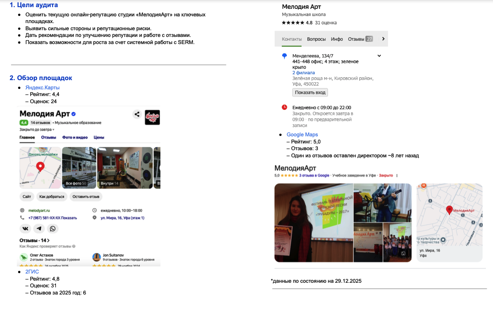Click the 1. Цели аудита heading
The height and width of the screenshot is (318, 493).
click(34, 5)
